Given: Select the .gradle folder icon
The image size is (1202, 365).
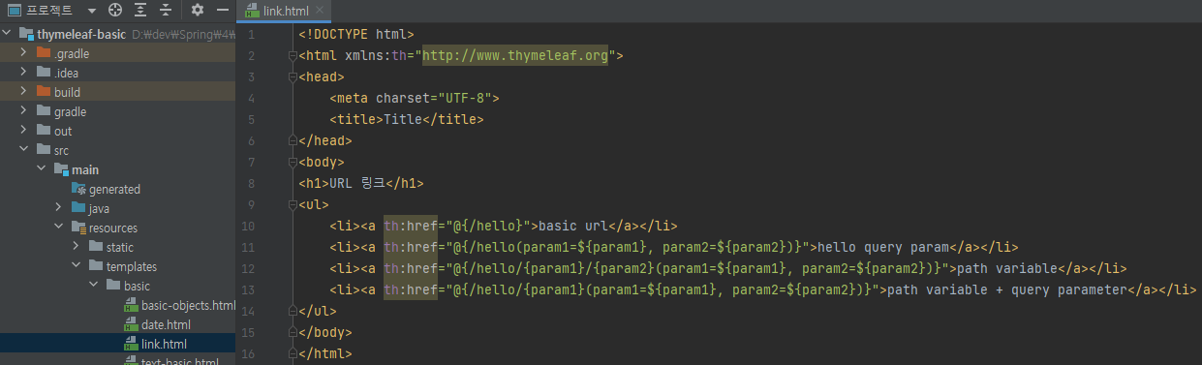Looking at the screenshot, I should click(44, 53).
